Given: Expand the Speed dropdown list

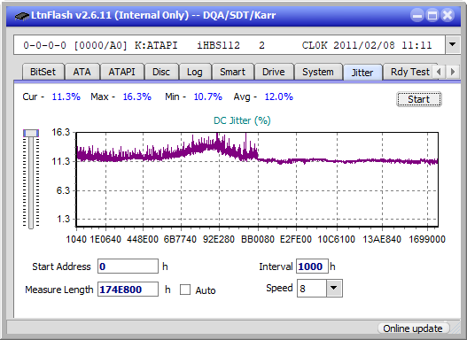Looking at the screenshot, I should tap(334, 288).
